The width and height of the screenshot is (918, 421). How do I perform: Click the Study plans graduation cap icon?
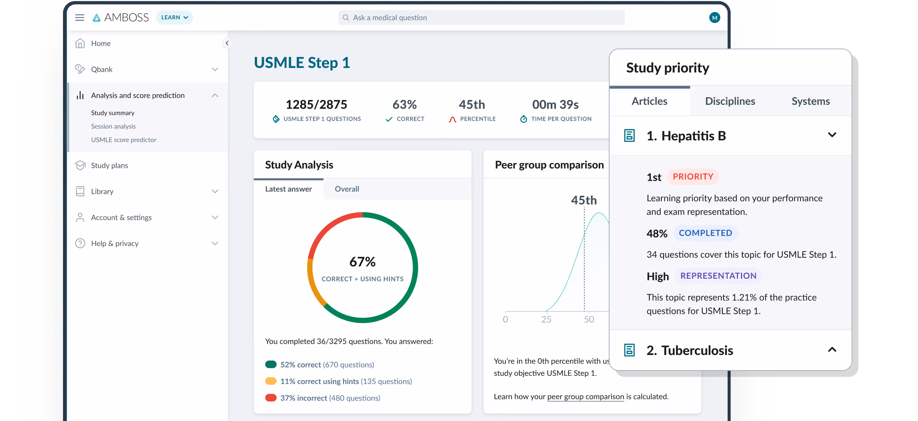80,165
